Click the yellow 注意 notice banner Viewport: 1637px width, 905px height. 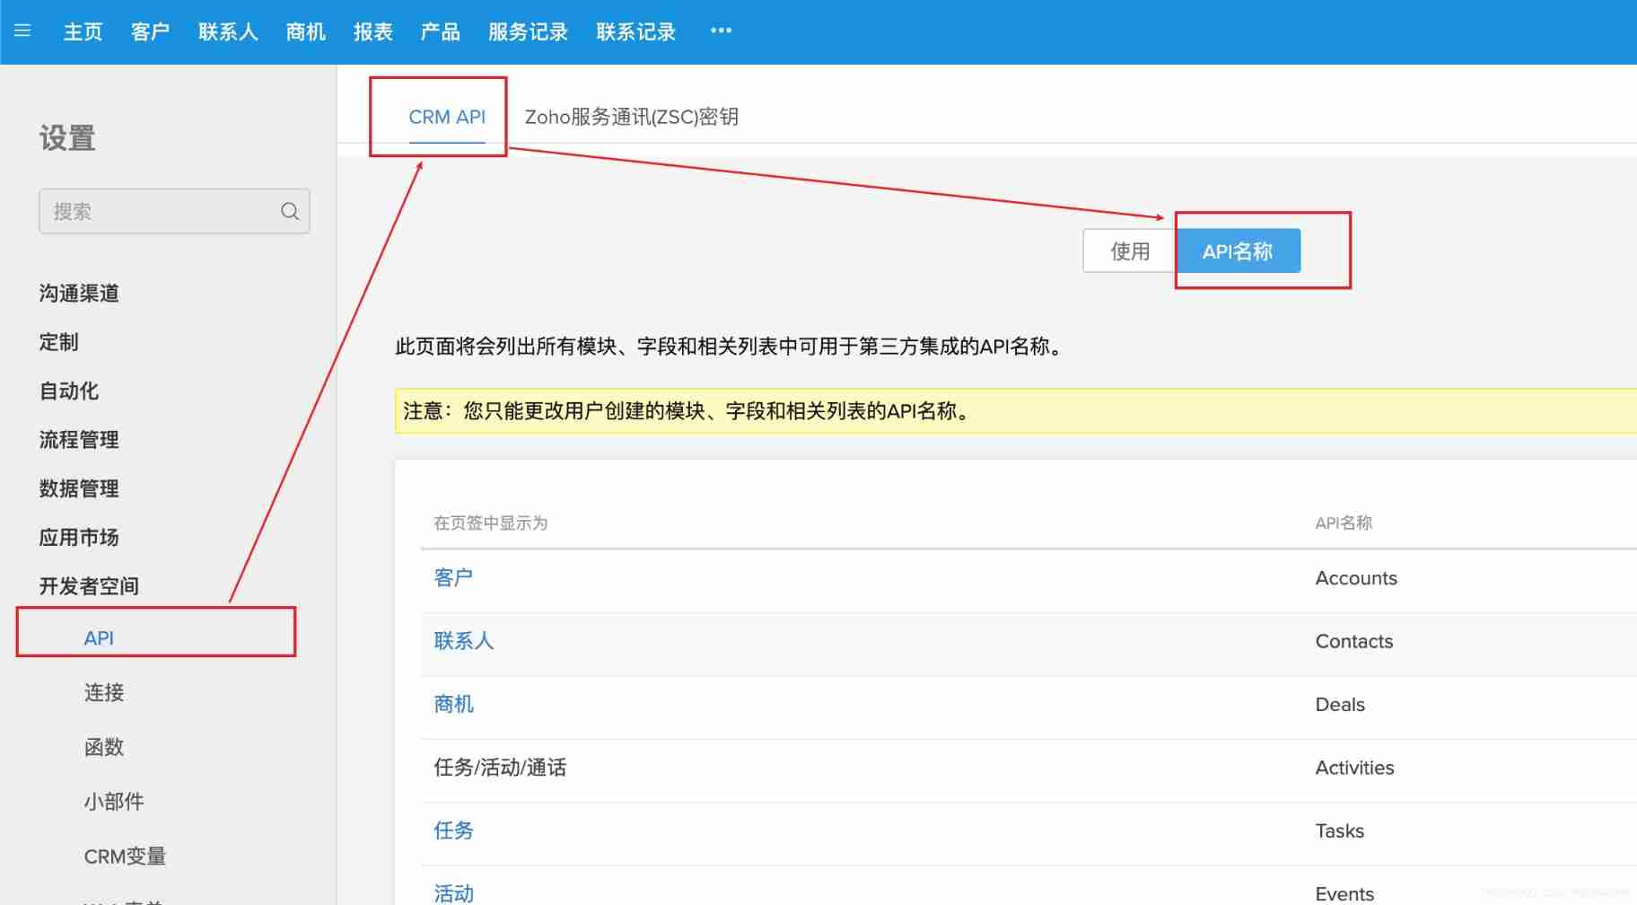pyautogui.click(x=1016, y=411)
